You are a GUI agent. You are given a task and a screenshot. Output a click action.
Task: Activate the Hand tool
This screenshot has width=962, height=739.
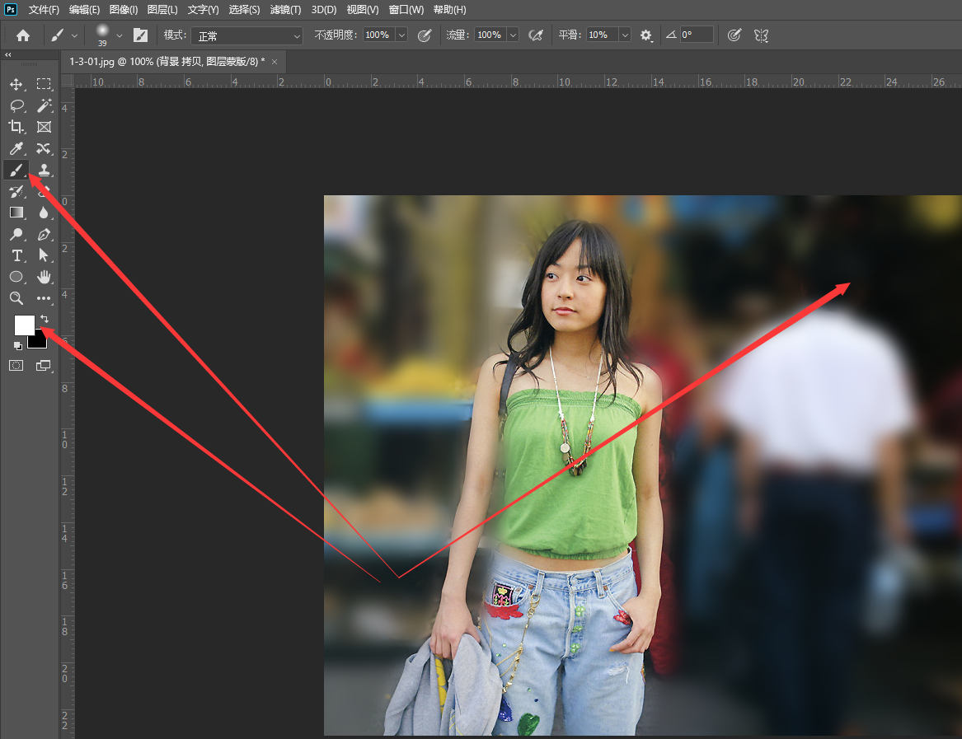tap(44, 277)
